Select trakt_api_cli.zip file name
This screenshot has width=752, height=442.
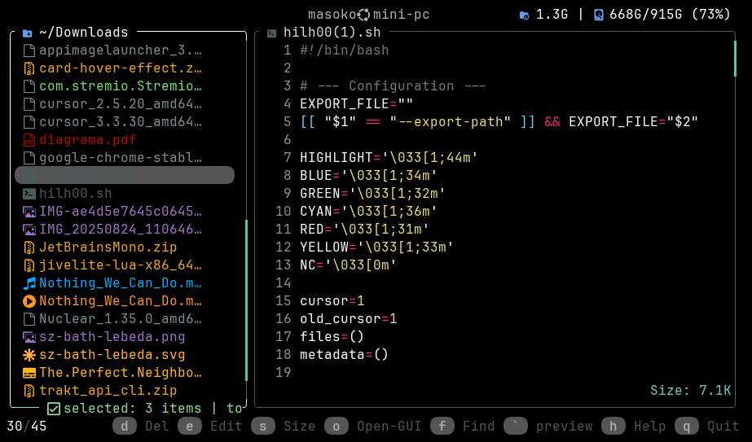108,391
